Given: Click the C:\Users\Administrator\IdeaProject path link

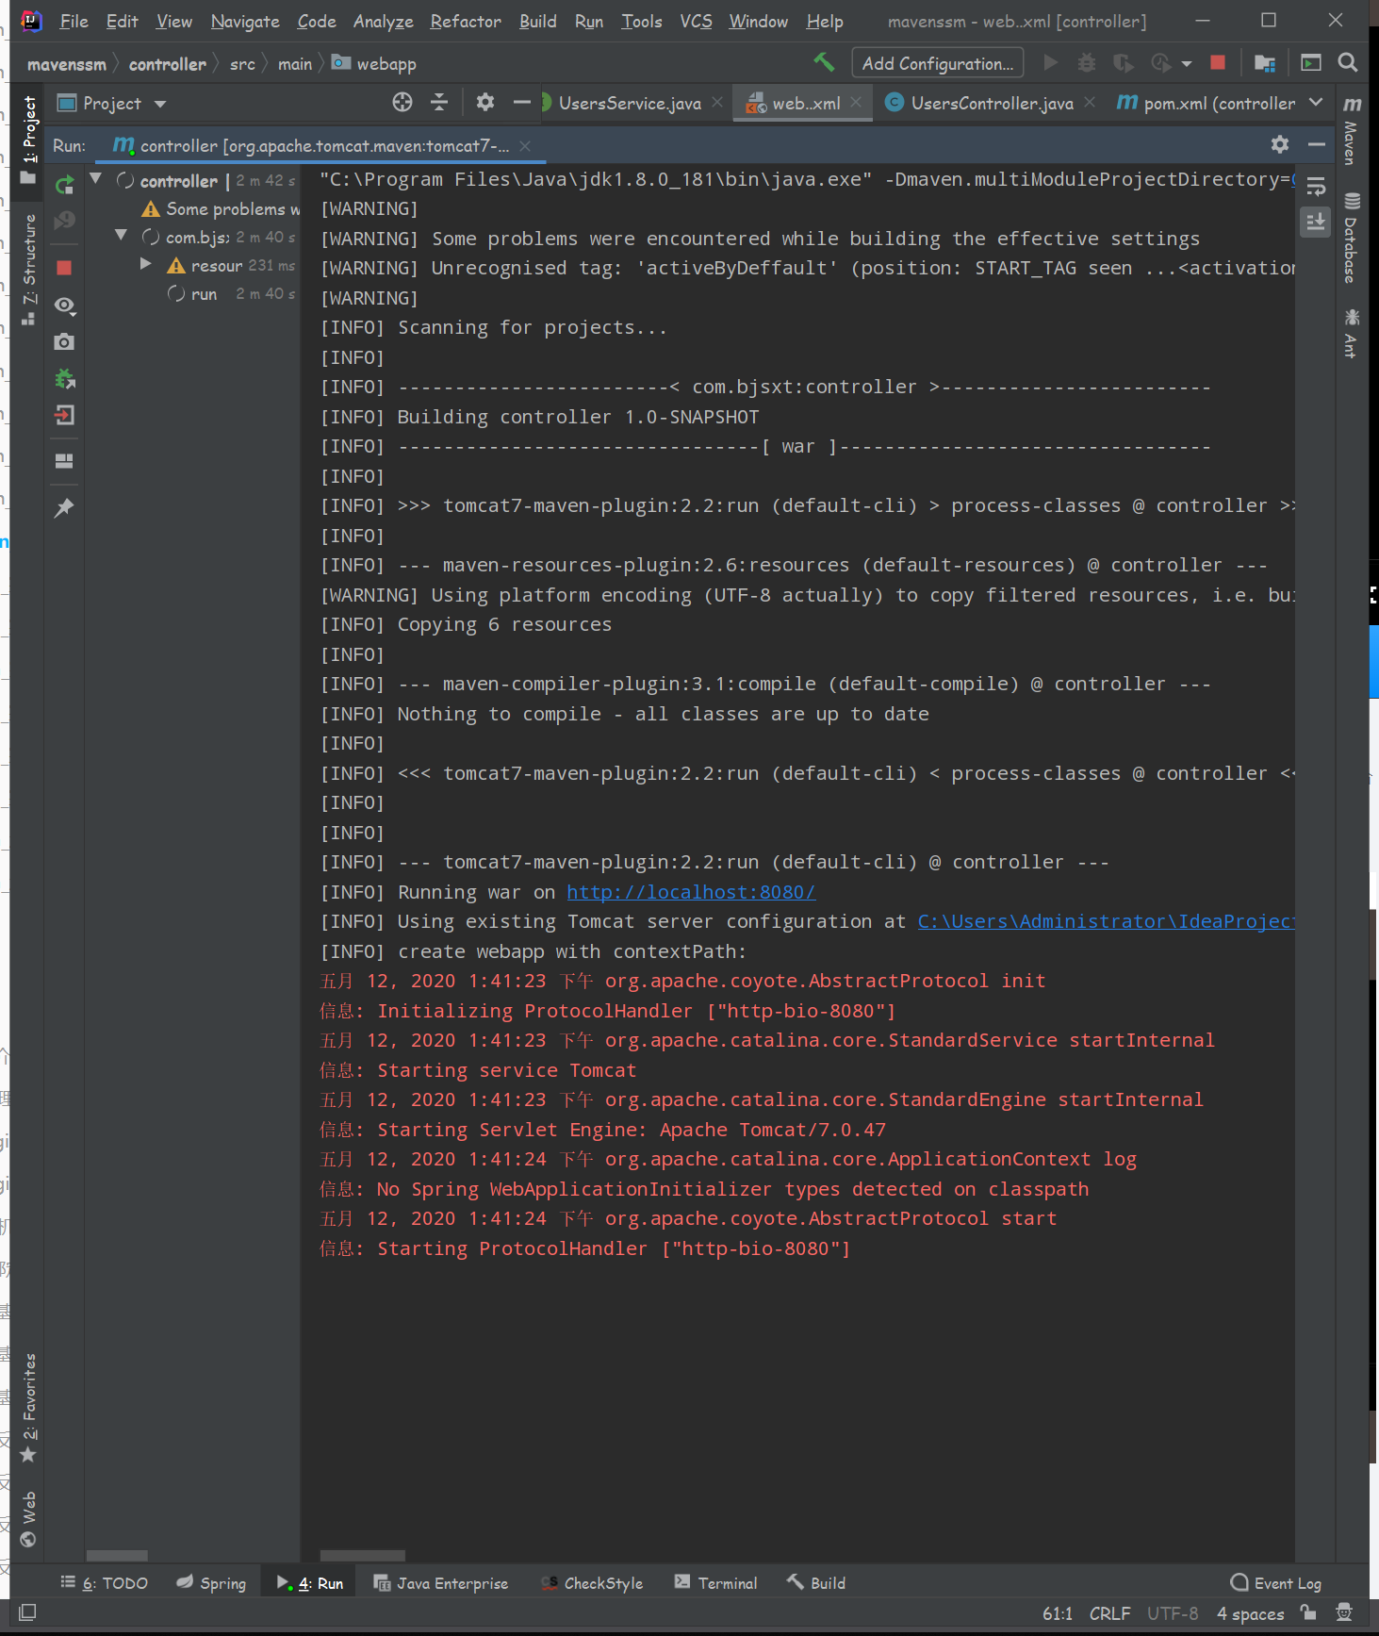Looking at the screenshot, I should [1107, 921].
